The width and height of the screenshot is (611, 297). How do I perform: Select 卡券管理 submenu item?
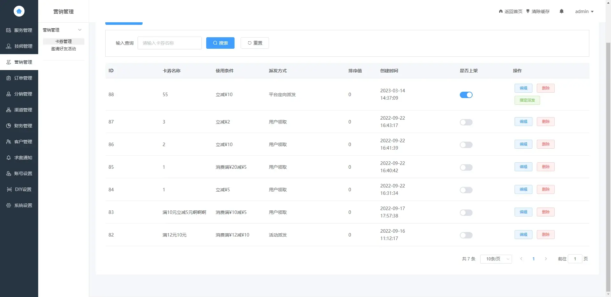[x=64, y=41]
